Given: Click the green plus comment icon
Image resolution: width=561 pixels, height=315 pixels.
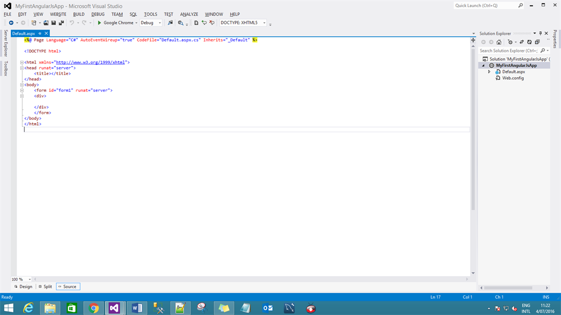Looking at the screenshot, I should coord(204,23).
